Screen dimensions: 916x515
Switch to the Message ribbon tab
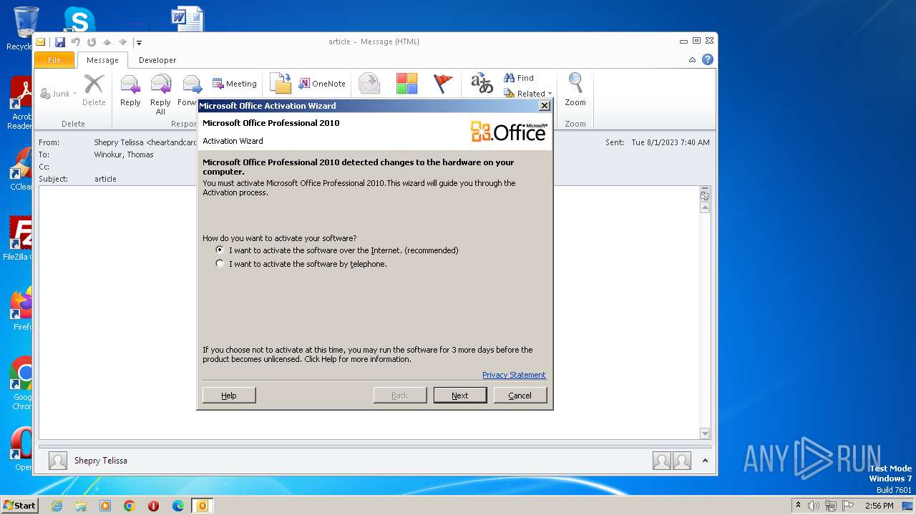(x=102, y=60)
